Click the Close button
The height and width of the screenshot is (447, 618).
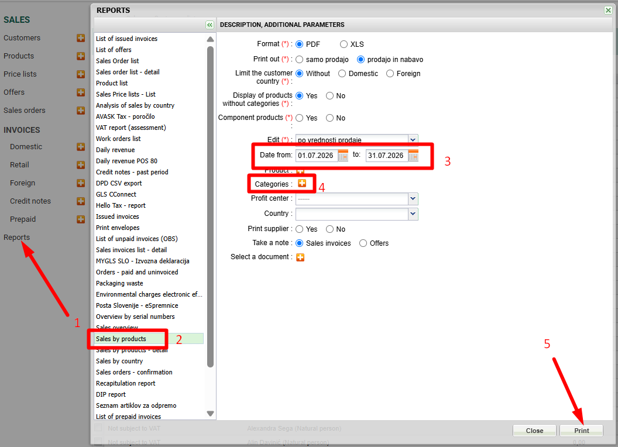tap(534, 431)
